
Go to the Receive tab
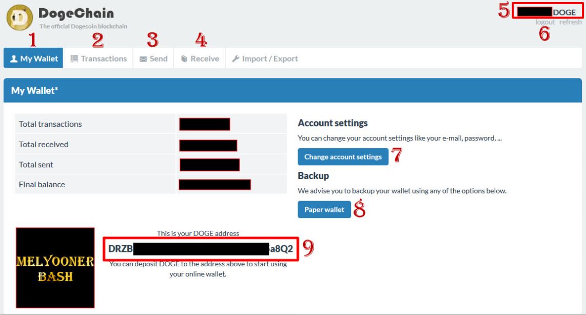(200, 58)
